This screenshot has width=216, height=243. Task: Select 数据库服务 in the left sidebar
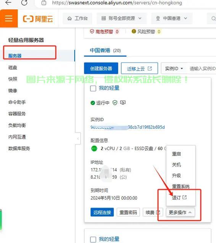(19, 149)
